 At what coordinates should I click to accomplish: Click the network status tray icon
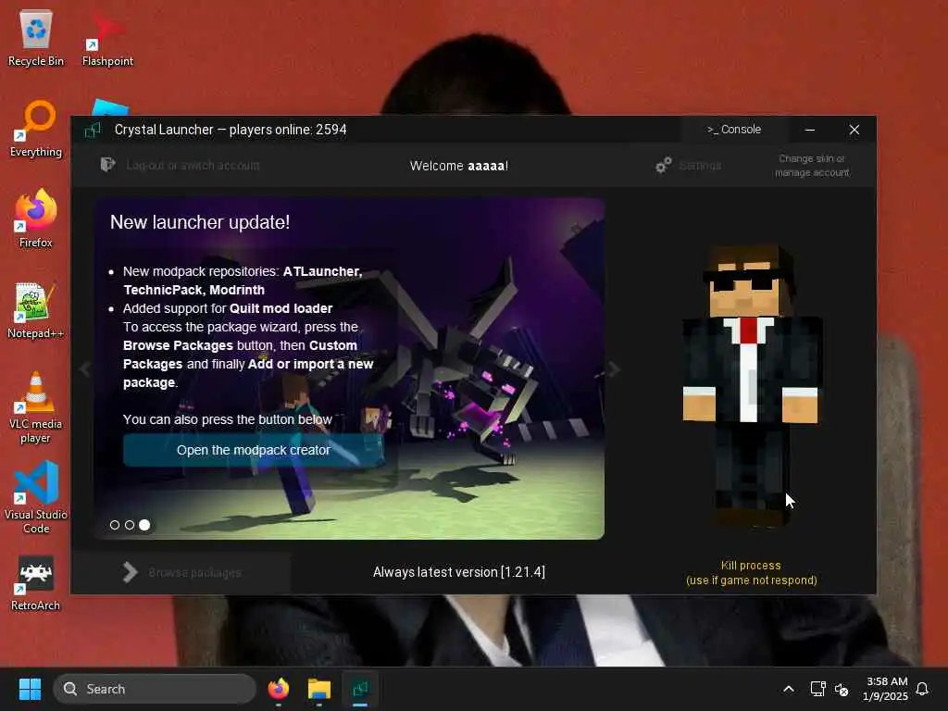[817, 689]
